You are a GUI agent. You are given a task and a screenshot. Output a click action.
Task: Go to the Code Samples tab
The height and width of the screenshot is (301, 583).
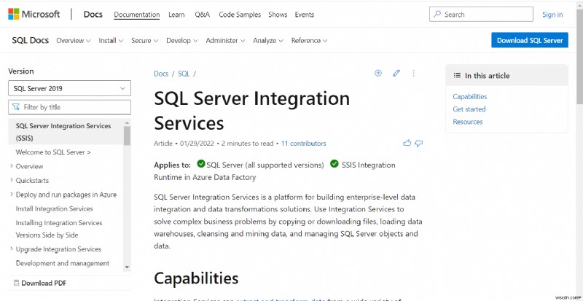tap(239, 15)
